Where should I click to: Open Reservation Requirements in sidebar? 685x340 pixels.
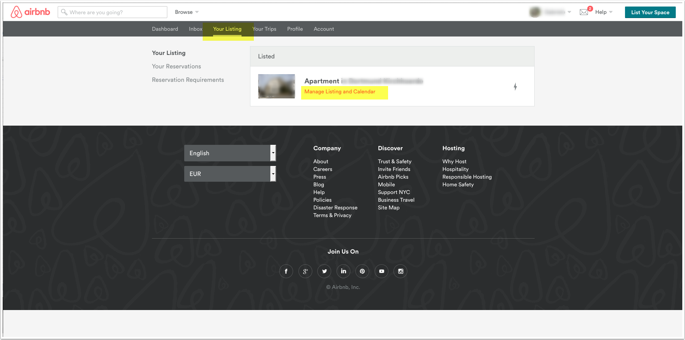point(188,80)
